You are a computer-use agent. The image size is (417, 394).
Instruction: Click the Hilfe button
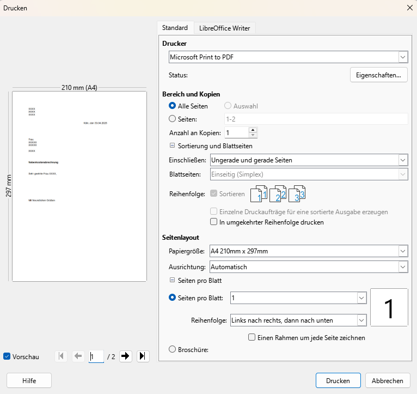pyautogui.click(x=29, y=381)
